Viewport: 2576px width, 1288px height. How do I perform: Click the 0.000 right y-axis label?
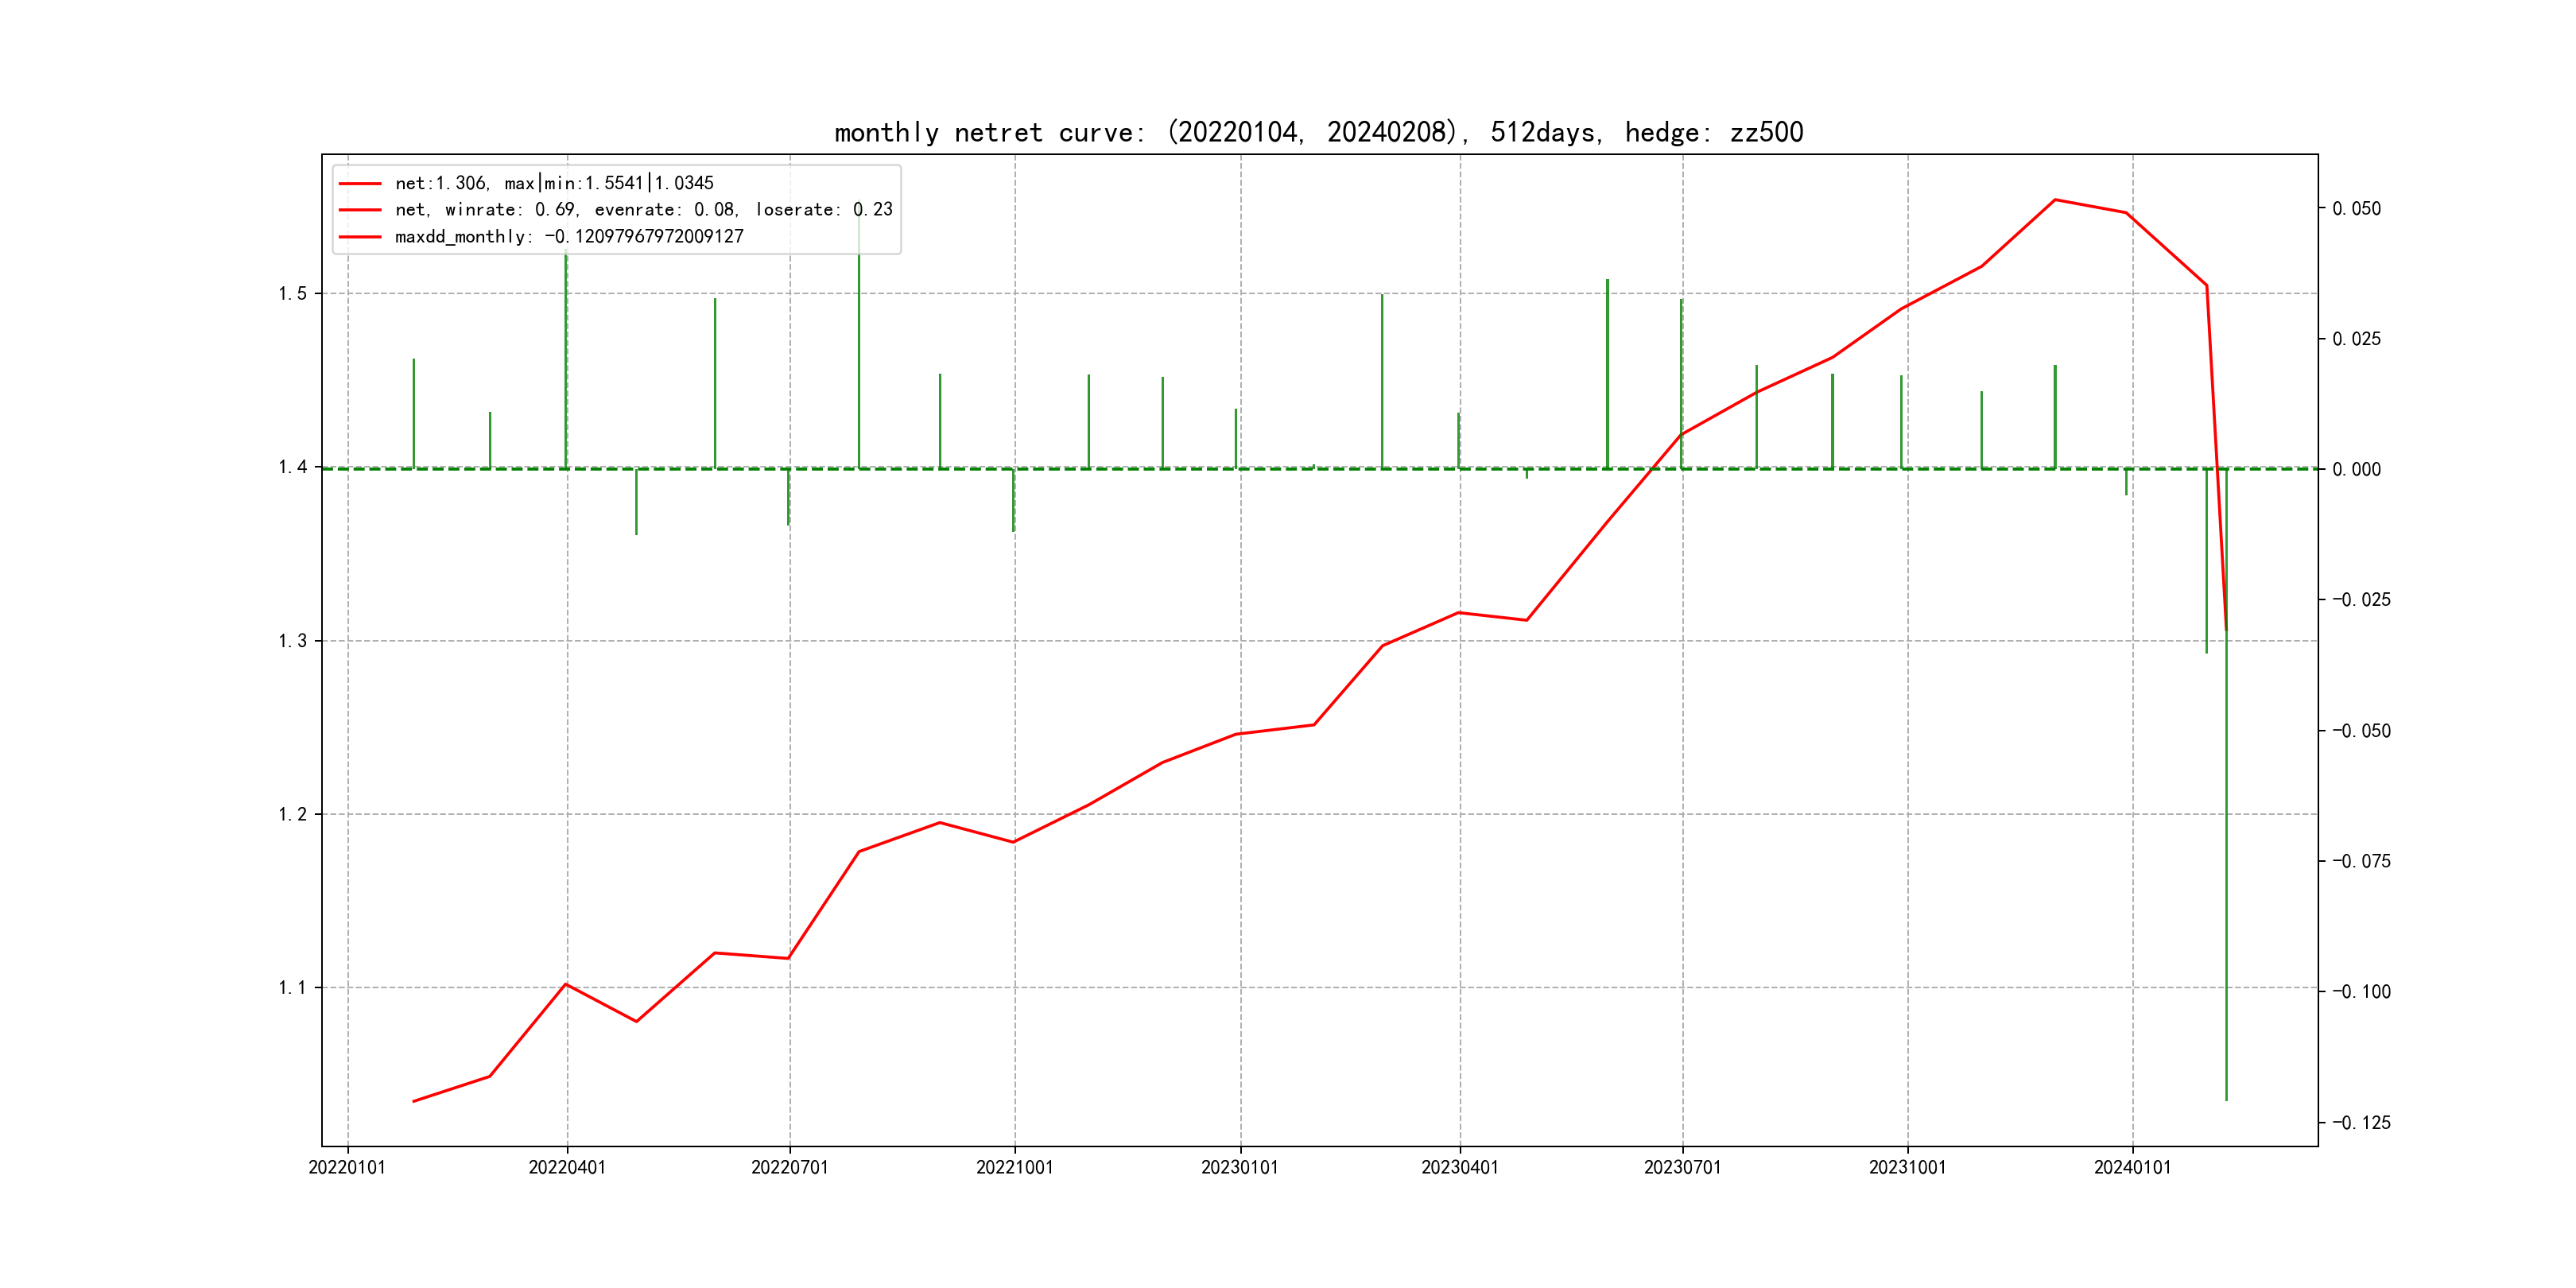(2356, 470)
